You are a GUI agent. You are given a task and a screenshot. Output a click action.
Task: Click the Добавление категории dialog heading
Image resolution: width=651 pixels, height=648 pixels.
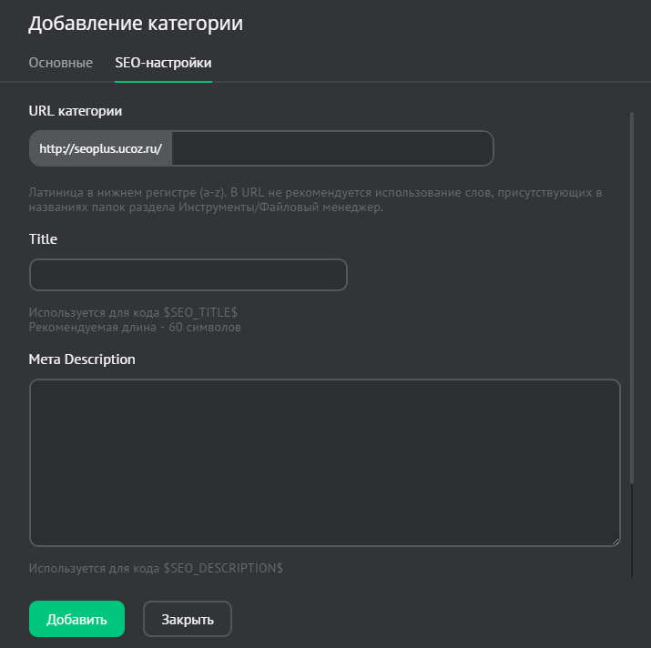[x=136, y=24]
